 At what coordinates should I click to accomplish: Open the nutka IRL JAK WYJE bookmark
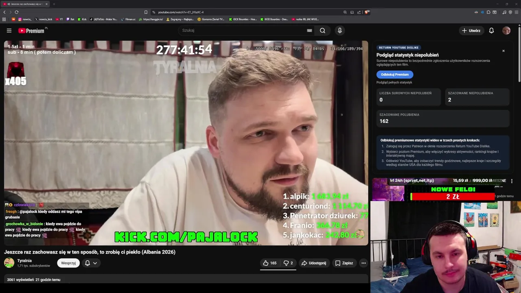tap(305, 19)
